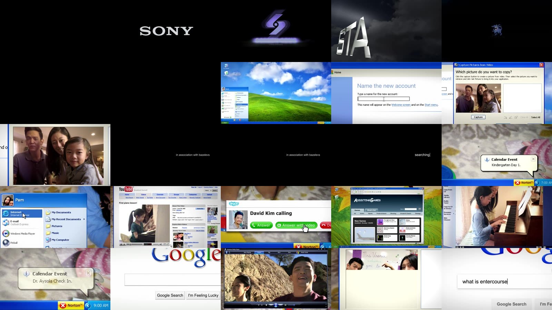The height and width of the screenshot is (310, 552).
Task: Switch to YouTube Home tab
Action: [x=127, y=195]
